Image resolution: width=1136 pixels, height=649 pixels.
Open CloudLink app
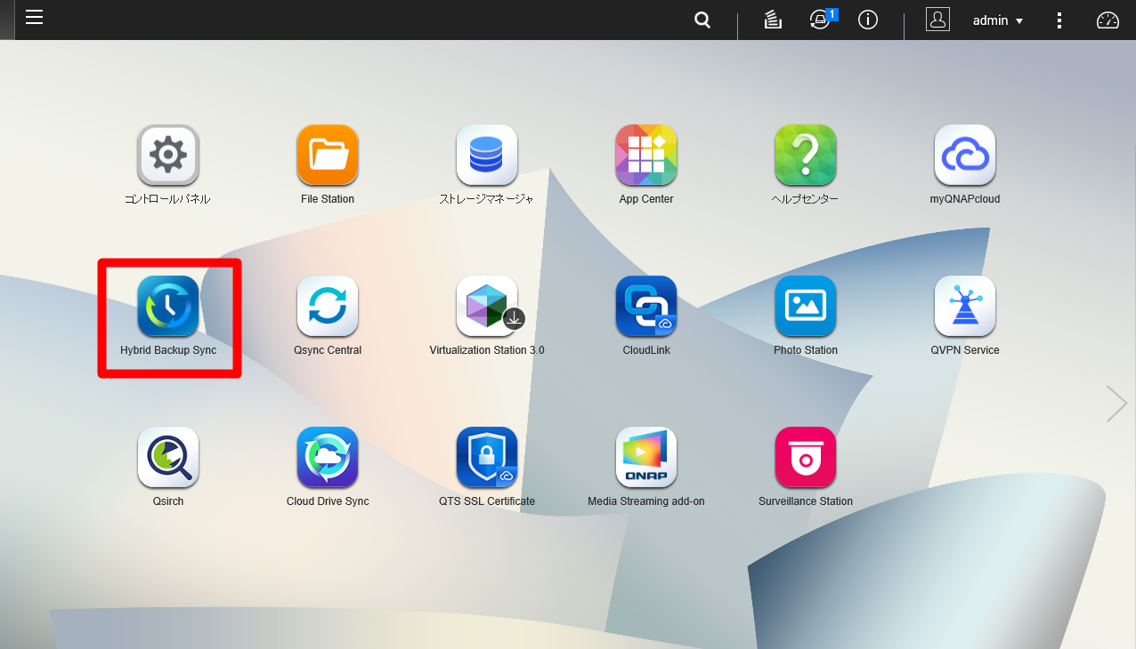(x=646, y=306)
